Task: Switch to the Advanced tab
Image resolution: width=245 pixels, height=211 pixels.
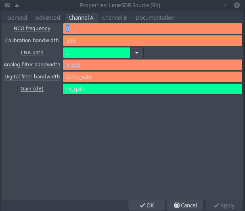Action: [48, 18]
